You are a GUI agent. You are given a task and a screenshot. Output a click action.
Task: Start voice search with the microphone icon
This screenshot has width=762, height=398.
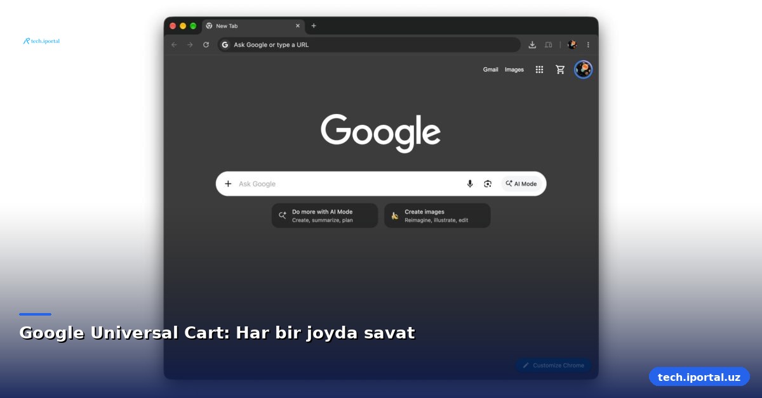470,184
